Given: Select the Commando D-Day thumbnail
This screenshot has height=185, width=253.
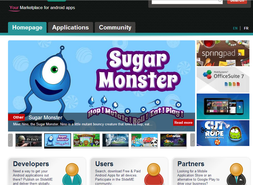Looking at the screenshot, I should click(x=29, y=140).
